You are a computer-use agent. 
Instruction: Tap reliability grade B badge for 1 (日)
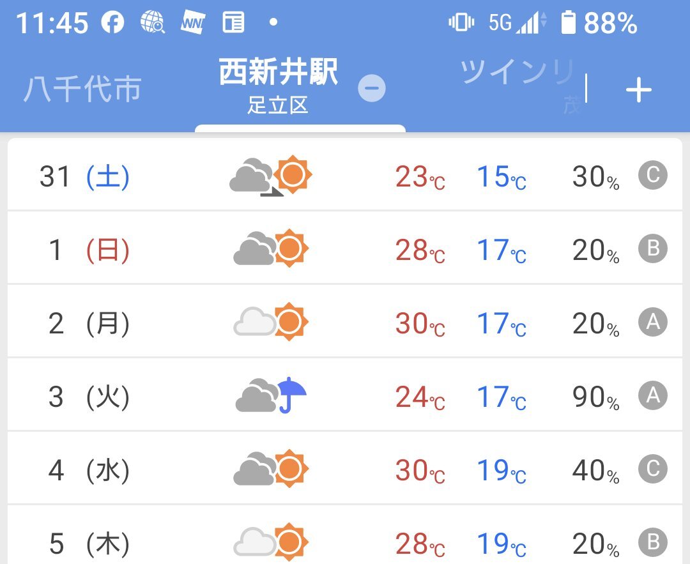point(653,248)
